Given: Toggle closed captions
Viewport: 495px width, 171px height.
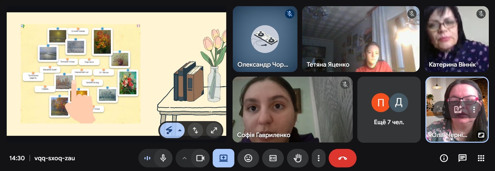Looking at the screenshot, I should [x=273, y=158].
